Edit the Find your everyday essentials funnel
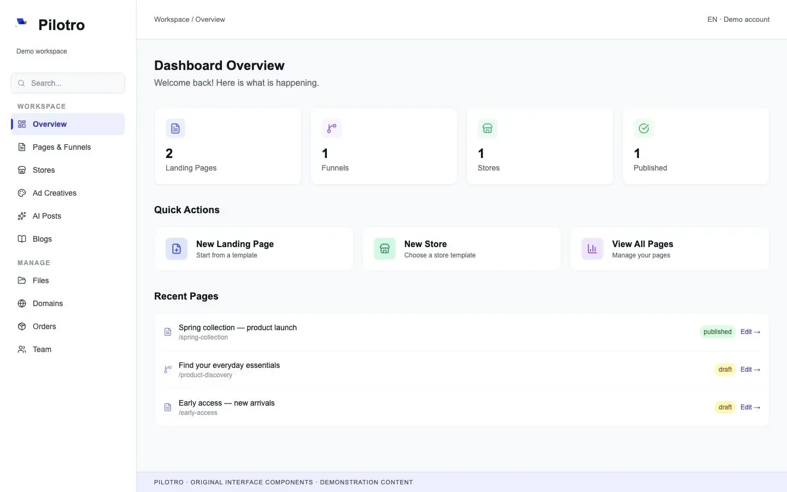Image resolution: width=787 pixels, height=492 pixels. point(750,370)
